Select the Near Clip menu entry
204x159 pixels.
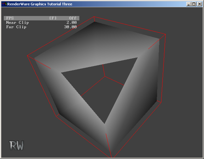click(17, 23)
